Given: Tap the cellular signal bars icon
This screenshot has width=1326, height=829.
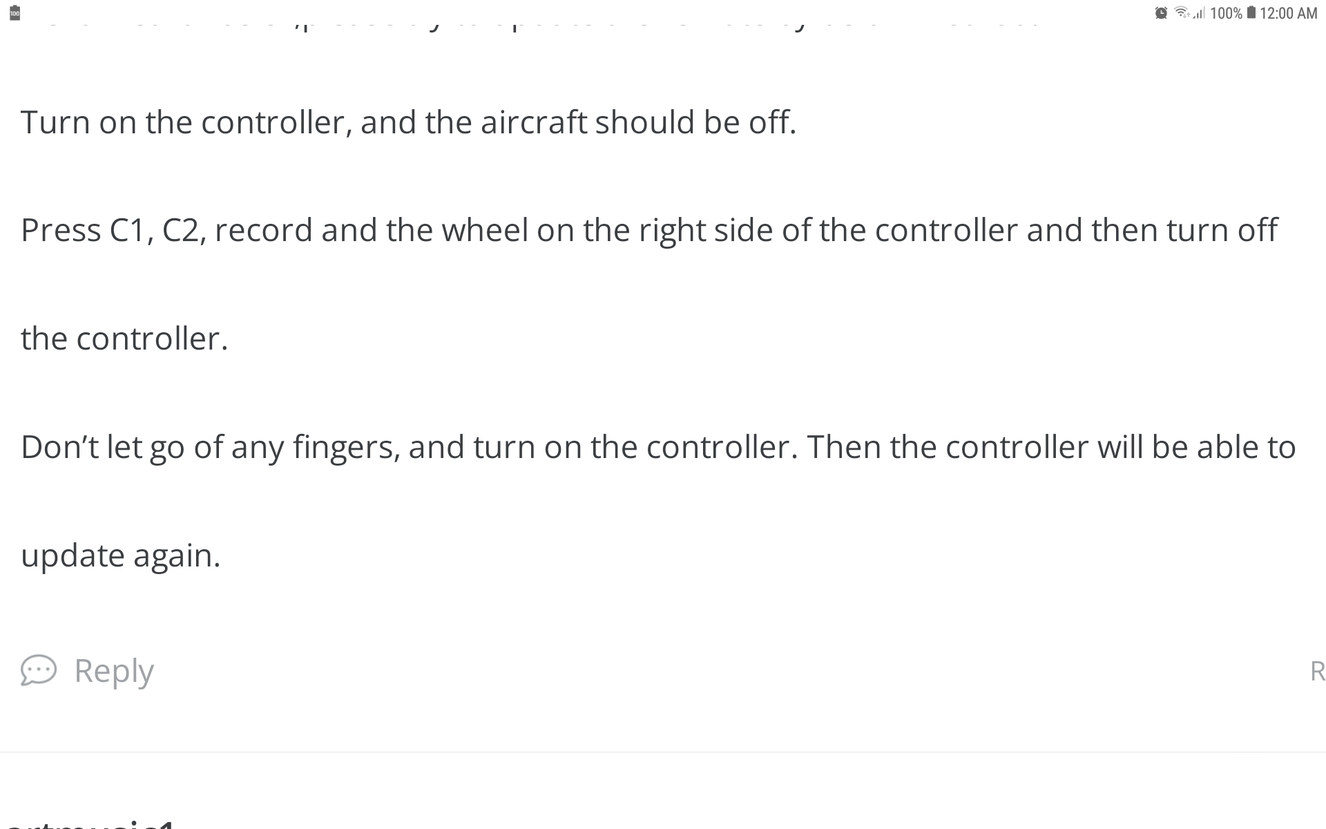Looking at the screenshot, I should (1199, 13).
